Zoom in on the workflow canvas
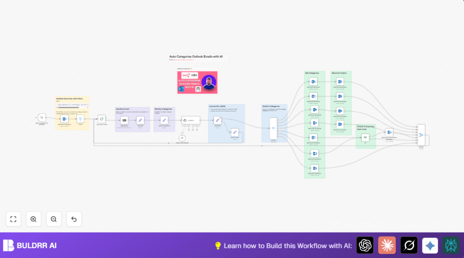Image resolution: width=464 pixels, height=258 pixels. [x=34, y=219]
